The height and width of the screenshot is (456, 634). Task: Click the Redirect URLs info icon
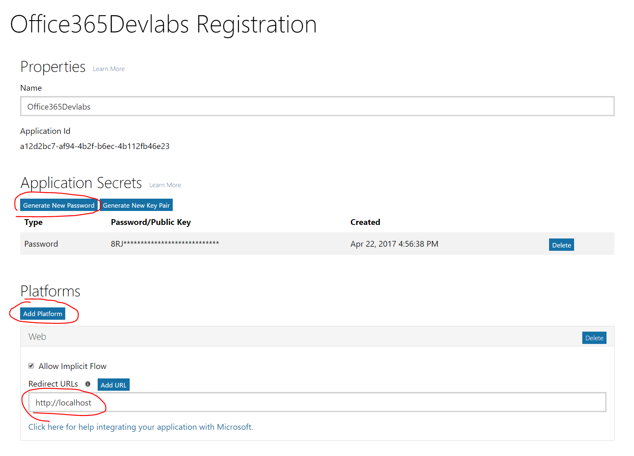pyautogui.click(x=88, y=384)
